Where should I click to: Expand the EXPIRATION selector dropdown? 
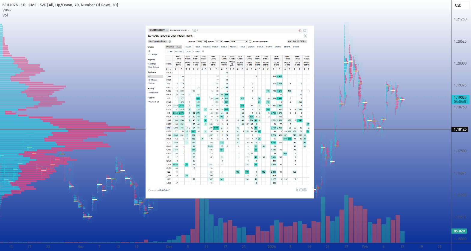180,30
